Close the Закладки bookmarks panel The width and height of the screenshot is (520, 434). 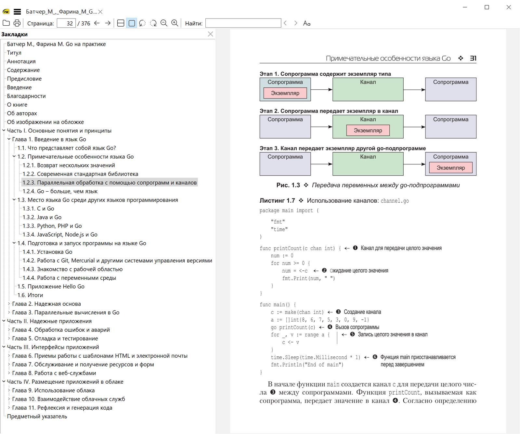210,34
